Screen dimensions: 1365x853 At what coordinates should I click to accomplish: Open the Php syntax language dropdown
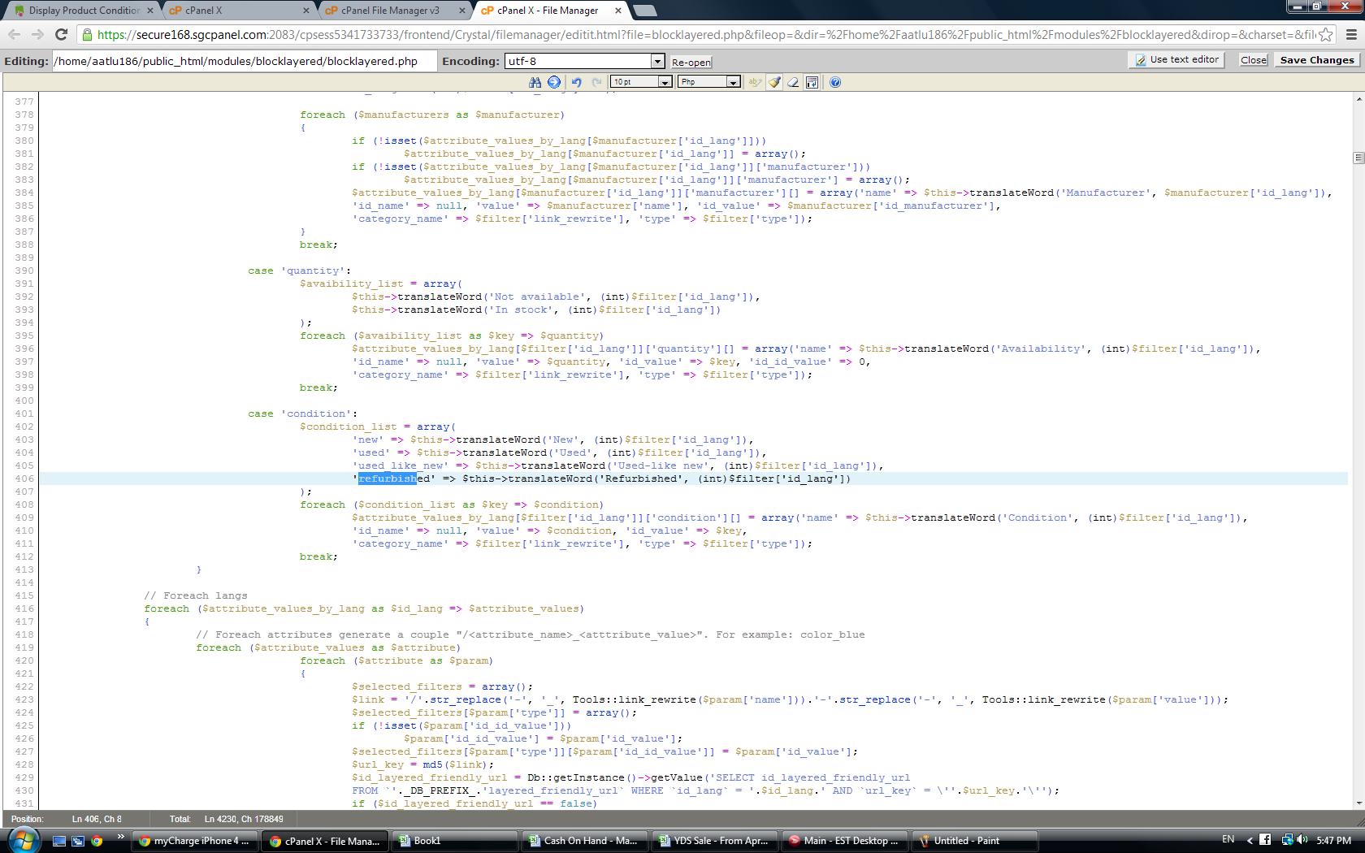click(x=733, y=82)
